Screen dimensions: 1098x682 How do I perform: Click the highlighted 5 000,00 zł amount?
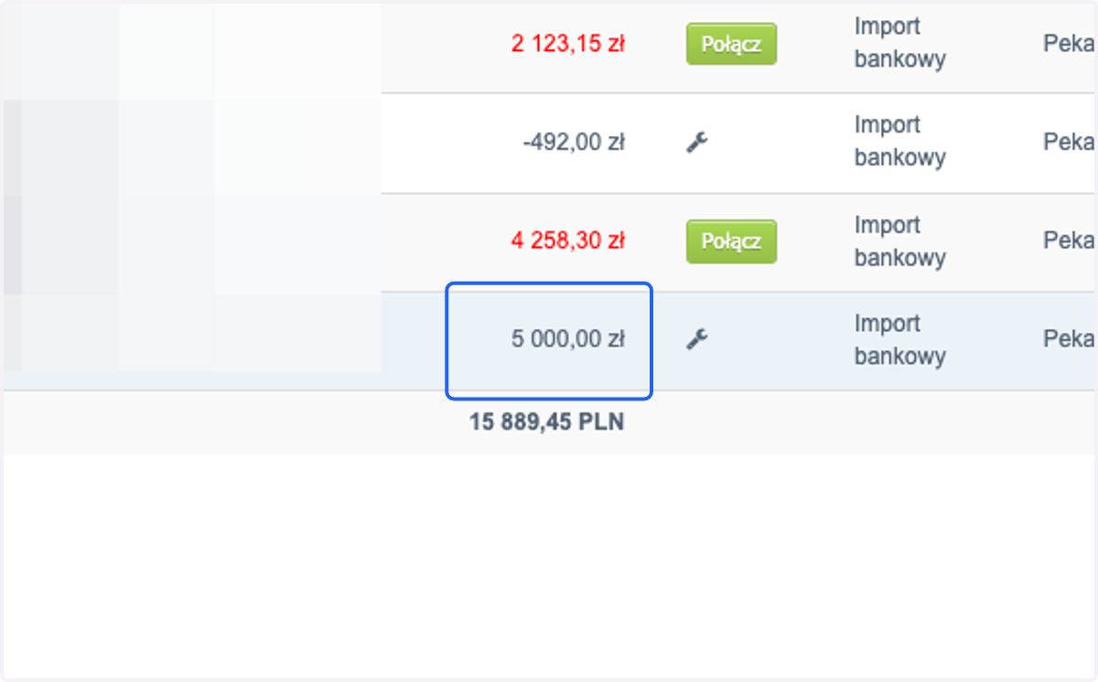(x=567, y=340)
